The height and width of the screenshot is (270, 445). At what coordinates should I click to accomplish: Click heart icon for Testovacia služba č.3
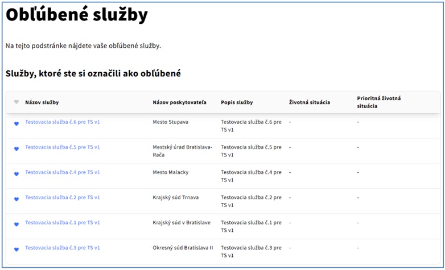coord(17,250)
